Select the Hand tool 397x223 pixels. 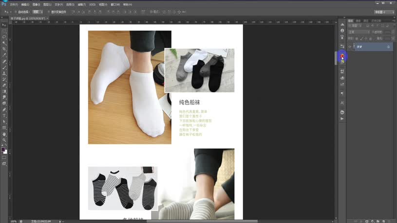pos(4,134)
